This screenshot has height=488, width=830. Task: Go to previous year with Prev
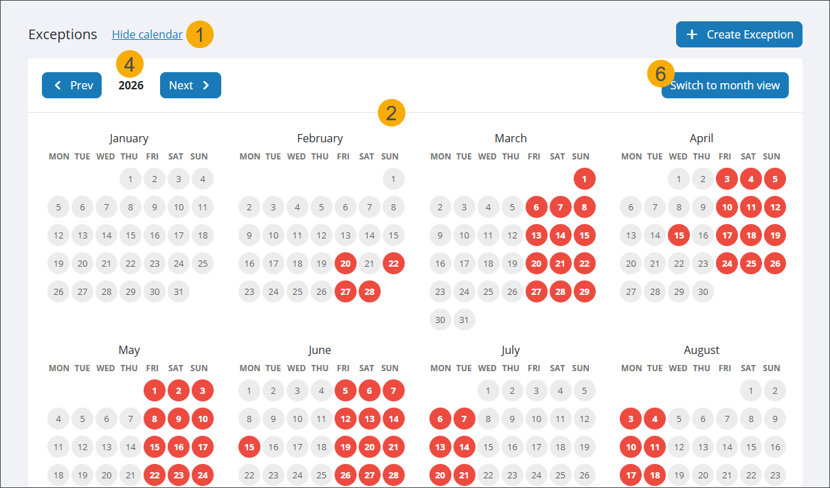coord(71,85)
